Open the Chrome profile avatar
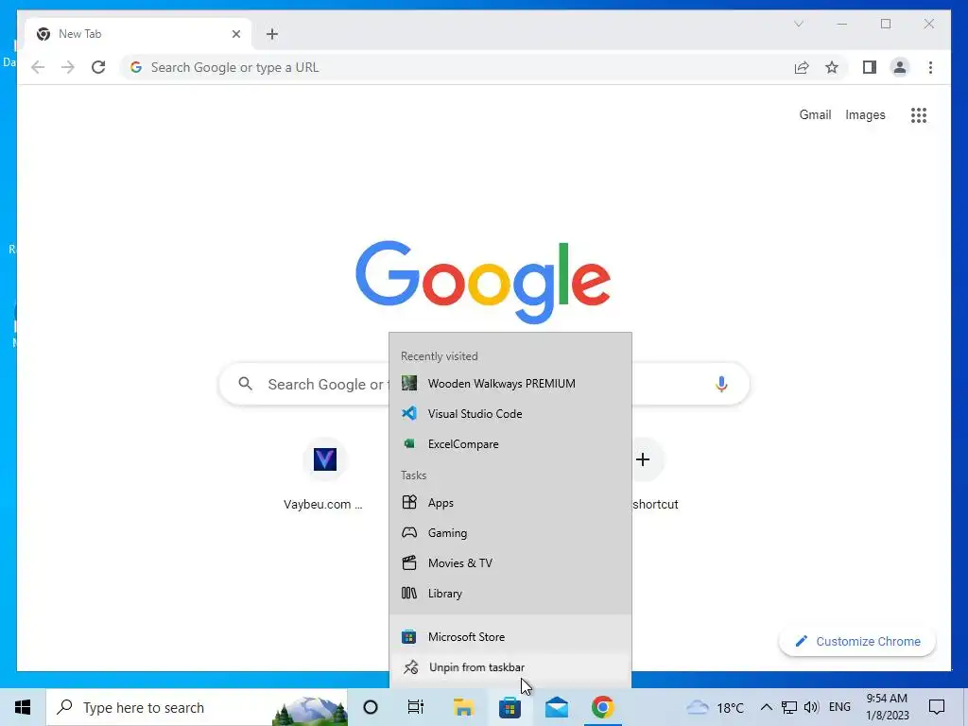This screenshot has height=726, width=968. tap(900, 67)
